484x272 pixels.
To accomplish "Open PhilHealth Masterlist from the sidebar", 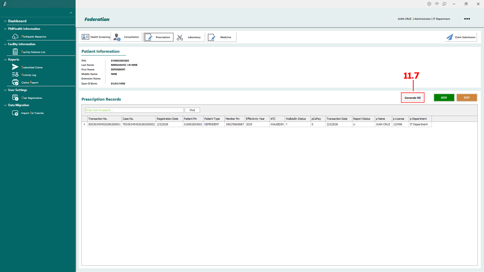I will pos(34,37).
